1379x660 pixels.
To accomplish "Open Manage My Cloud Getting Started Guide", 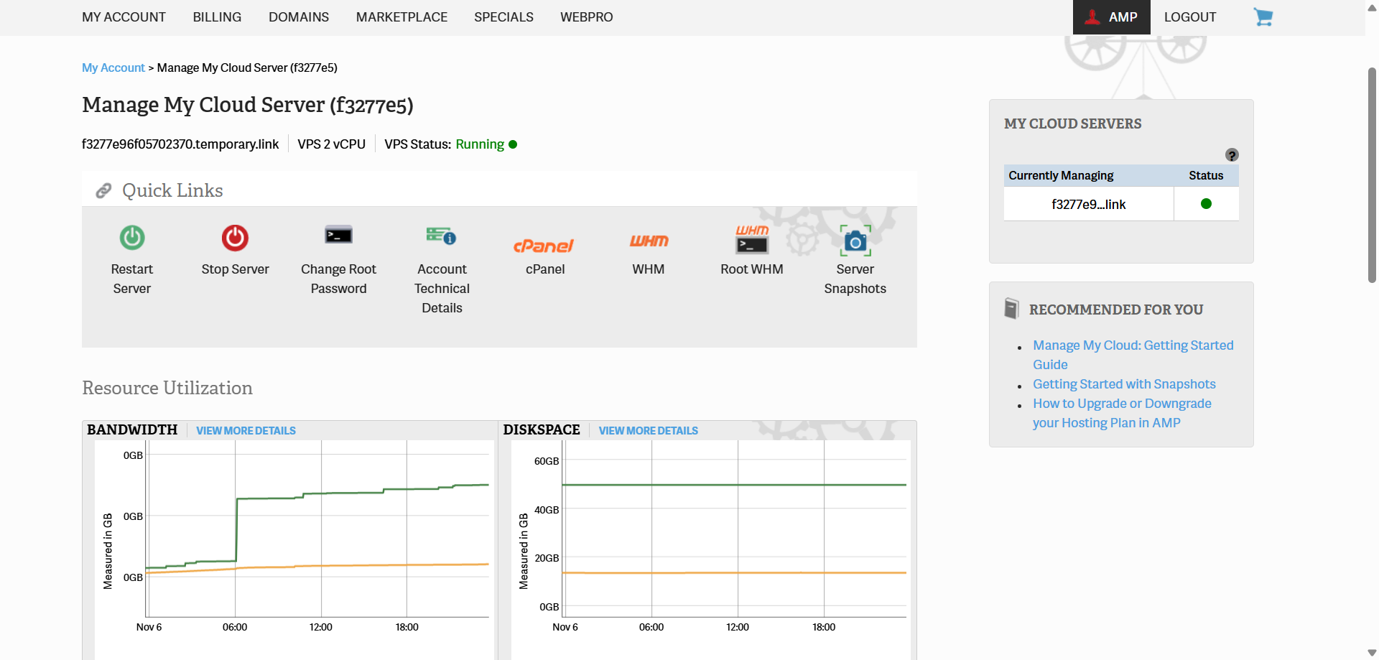I will (x=1133, y=355).
